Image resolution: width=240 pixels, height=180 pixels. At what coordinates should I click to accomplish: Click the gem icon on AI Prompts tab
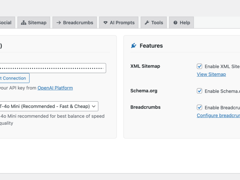click(105, 23)
